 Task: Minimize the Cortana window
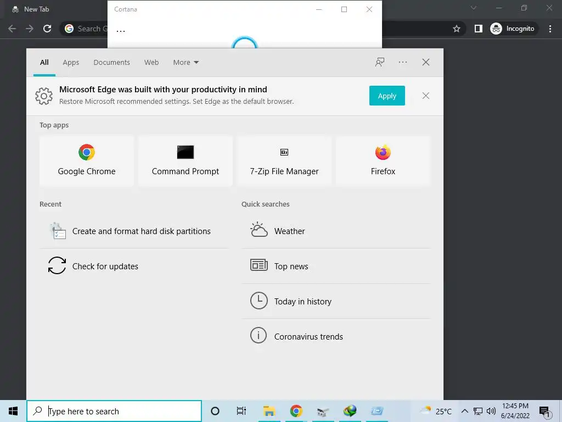(319, 9)
